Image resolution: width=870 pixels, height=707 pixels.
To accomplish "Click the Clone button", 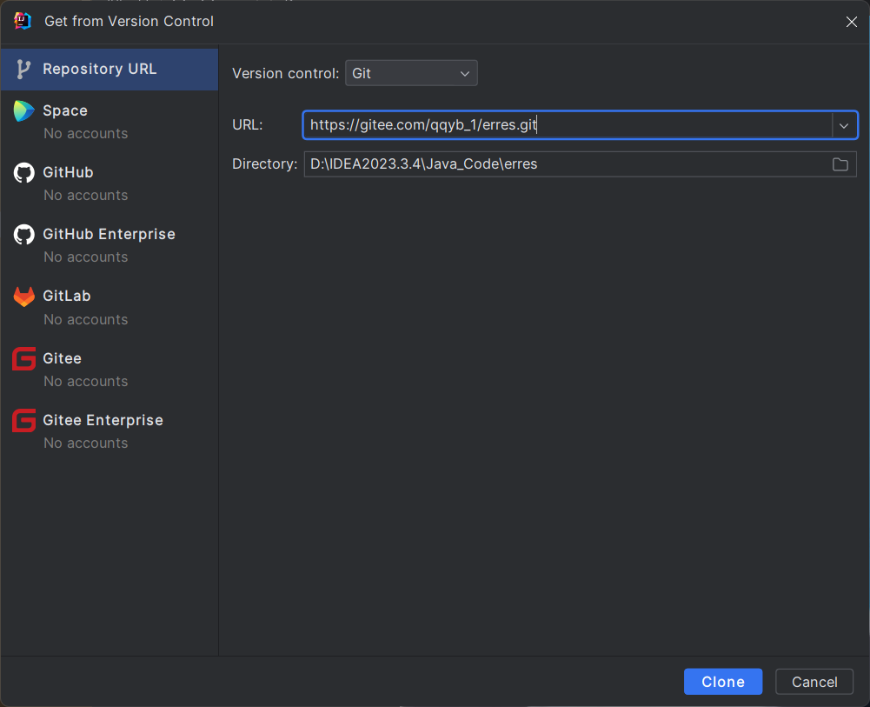I will coord(723,682).
